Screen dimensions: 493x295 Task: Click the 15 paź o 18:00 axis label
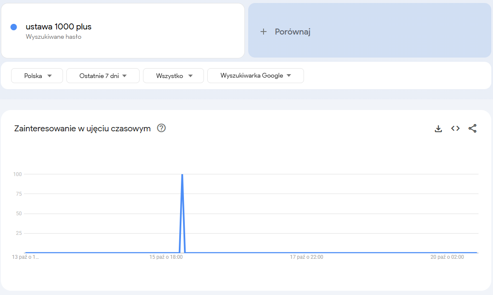click(x=166, y=257)
